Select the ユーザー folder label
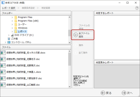Screen dimensions: 140x97 [x=22, y=24]
